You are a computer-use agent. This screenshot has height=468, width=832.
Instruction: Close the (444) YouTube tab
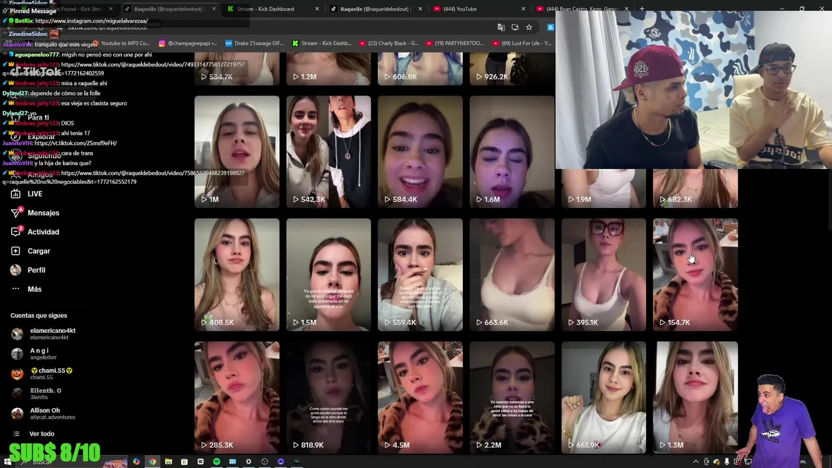point(523,9)
